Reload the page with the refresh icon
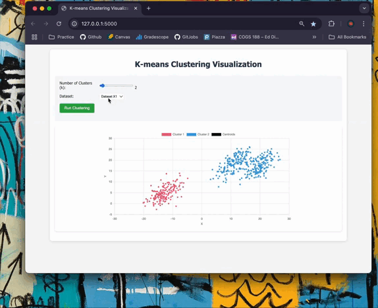The image size is (378, 308). point(59,24)
